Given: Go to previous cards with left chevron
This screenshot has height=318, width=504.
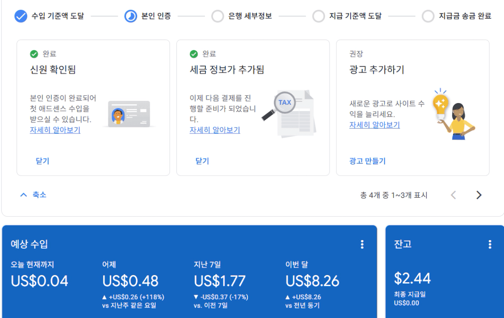Looking at the screenshot, I should 454,195.
